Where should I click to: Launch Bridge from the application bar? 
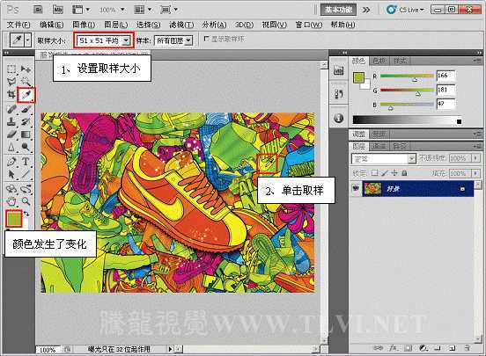(x=38, y=10)
